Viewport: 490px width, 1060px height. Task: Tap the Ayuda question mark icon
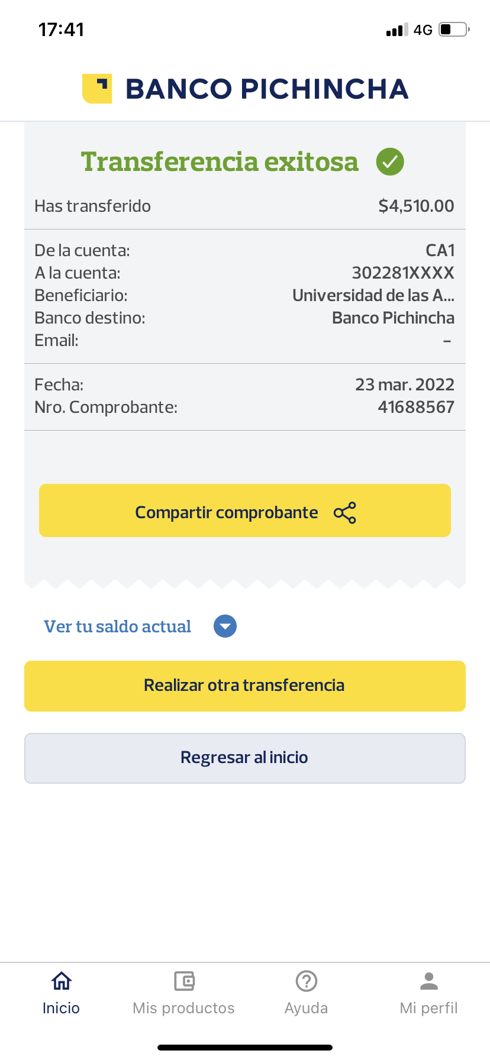coord(307,981)
